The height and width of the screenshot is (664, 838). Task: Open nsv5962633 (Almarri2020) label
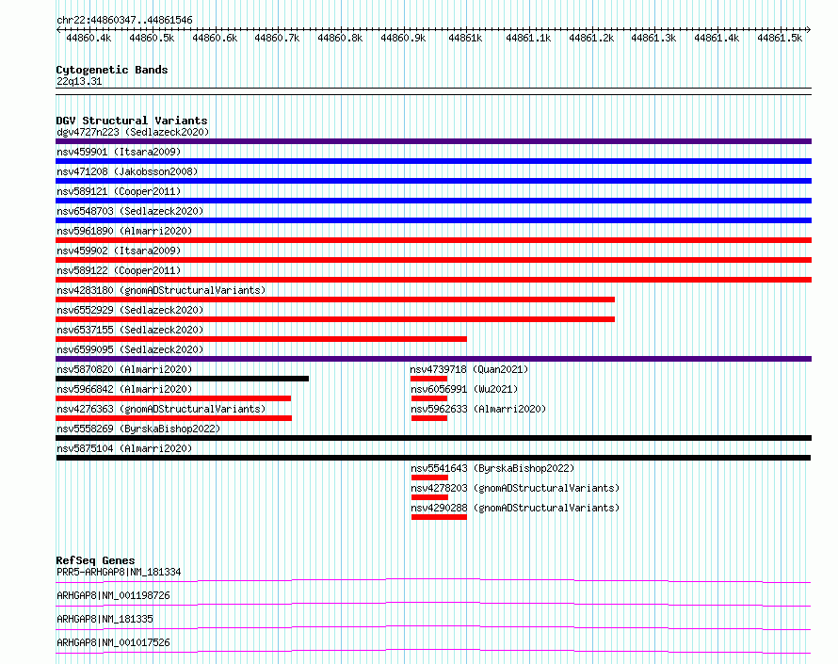tap(477, 409)
